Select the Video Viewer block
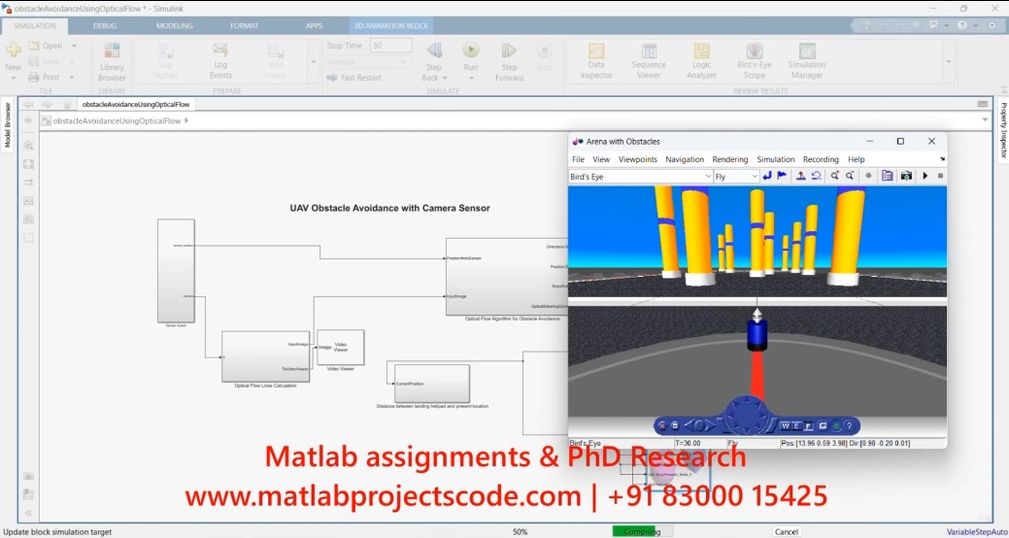The height and width of the screenshot is (538, 1009). (341, 348)
